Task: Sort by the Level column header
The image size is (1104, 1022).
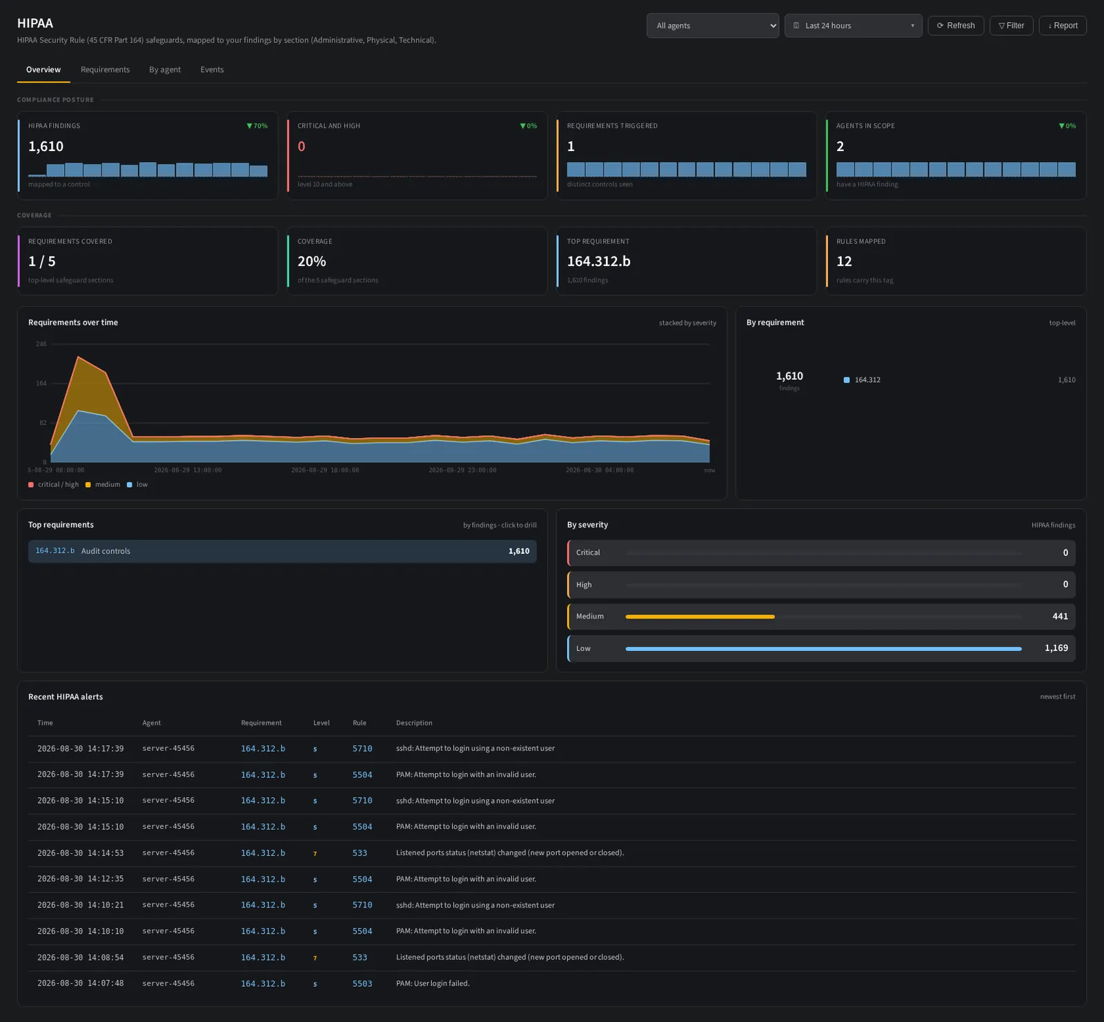Action: (322, 723)
